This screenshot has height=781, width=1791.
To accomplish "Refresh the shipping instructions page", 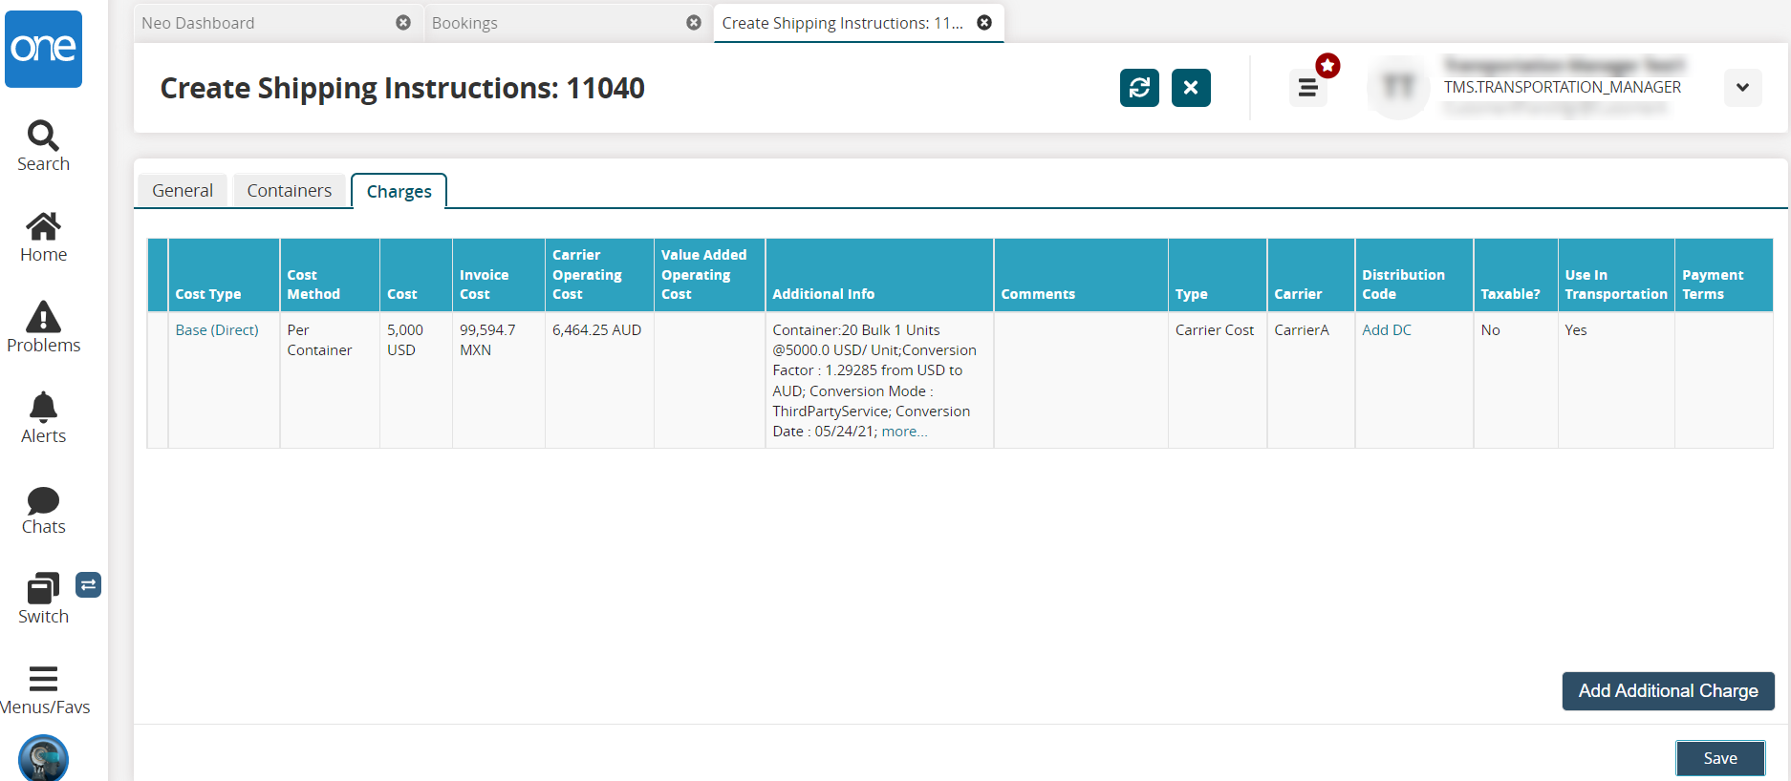I will [1139, 88].
